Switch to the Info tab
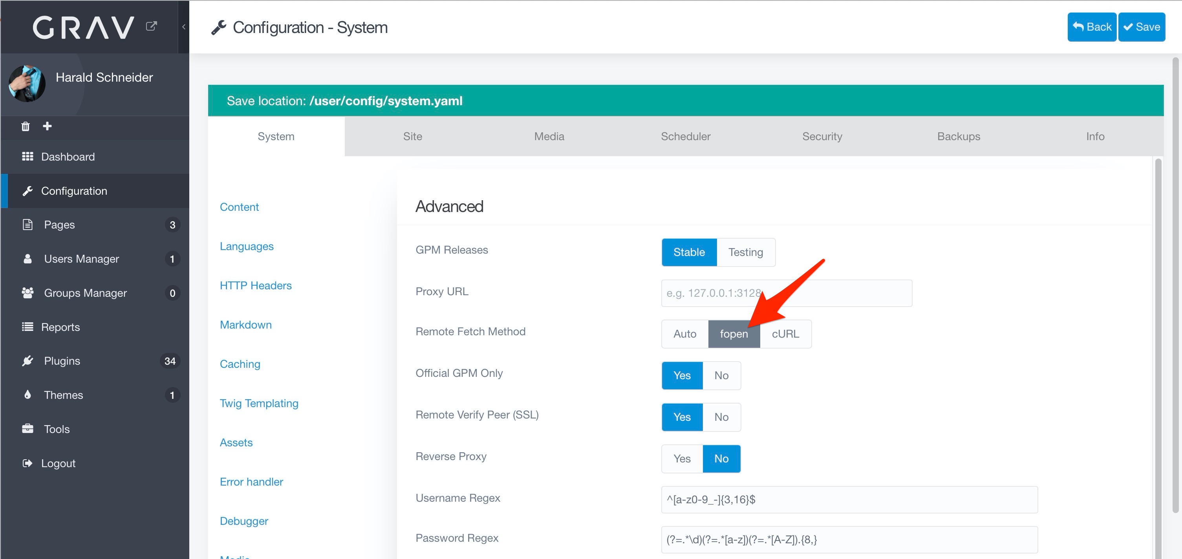Screen dimensions: 1182x559 point(1095,136)
